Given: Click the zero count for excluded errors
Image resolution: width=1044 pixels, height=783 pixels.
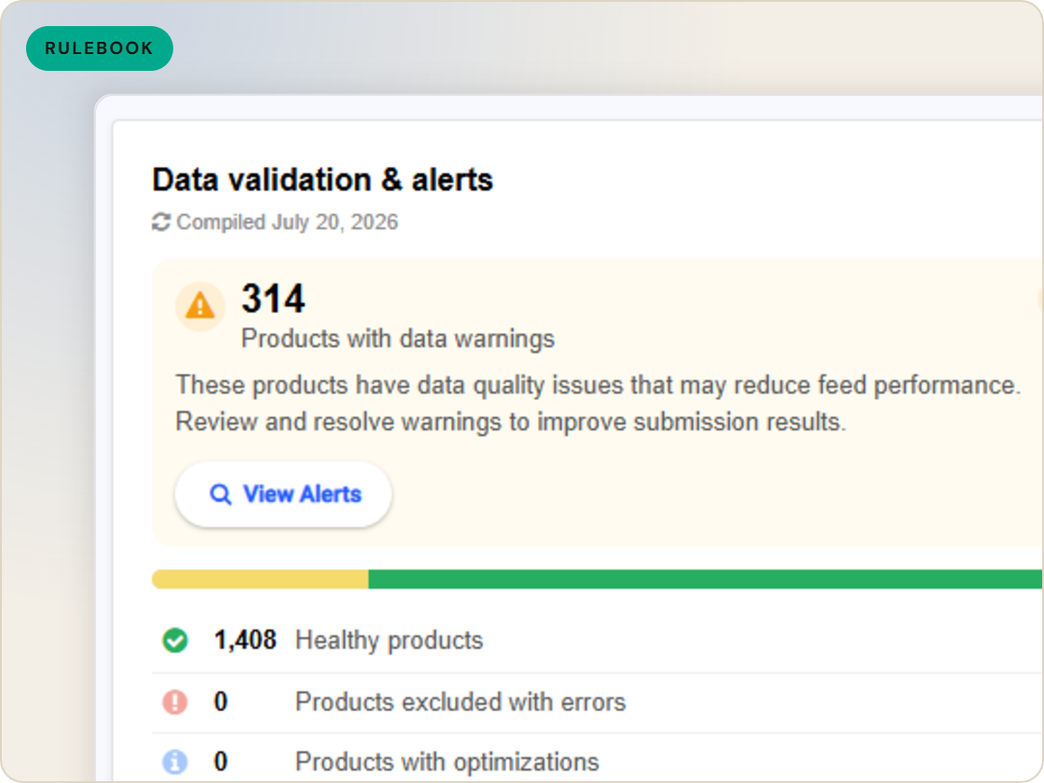Looking at the screenshot, I should [x=220, y=702].
